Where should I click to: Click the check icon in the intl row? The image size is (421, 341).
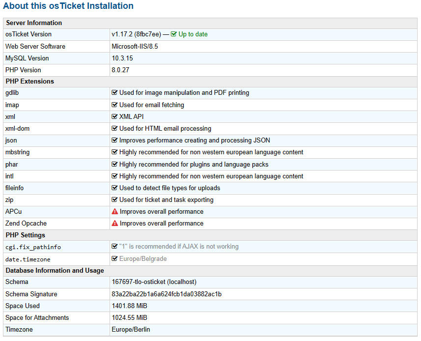point(114,176)
